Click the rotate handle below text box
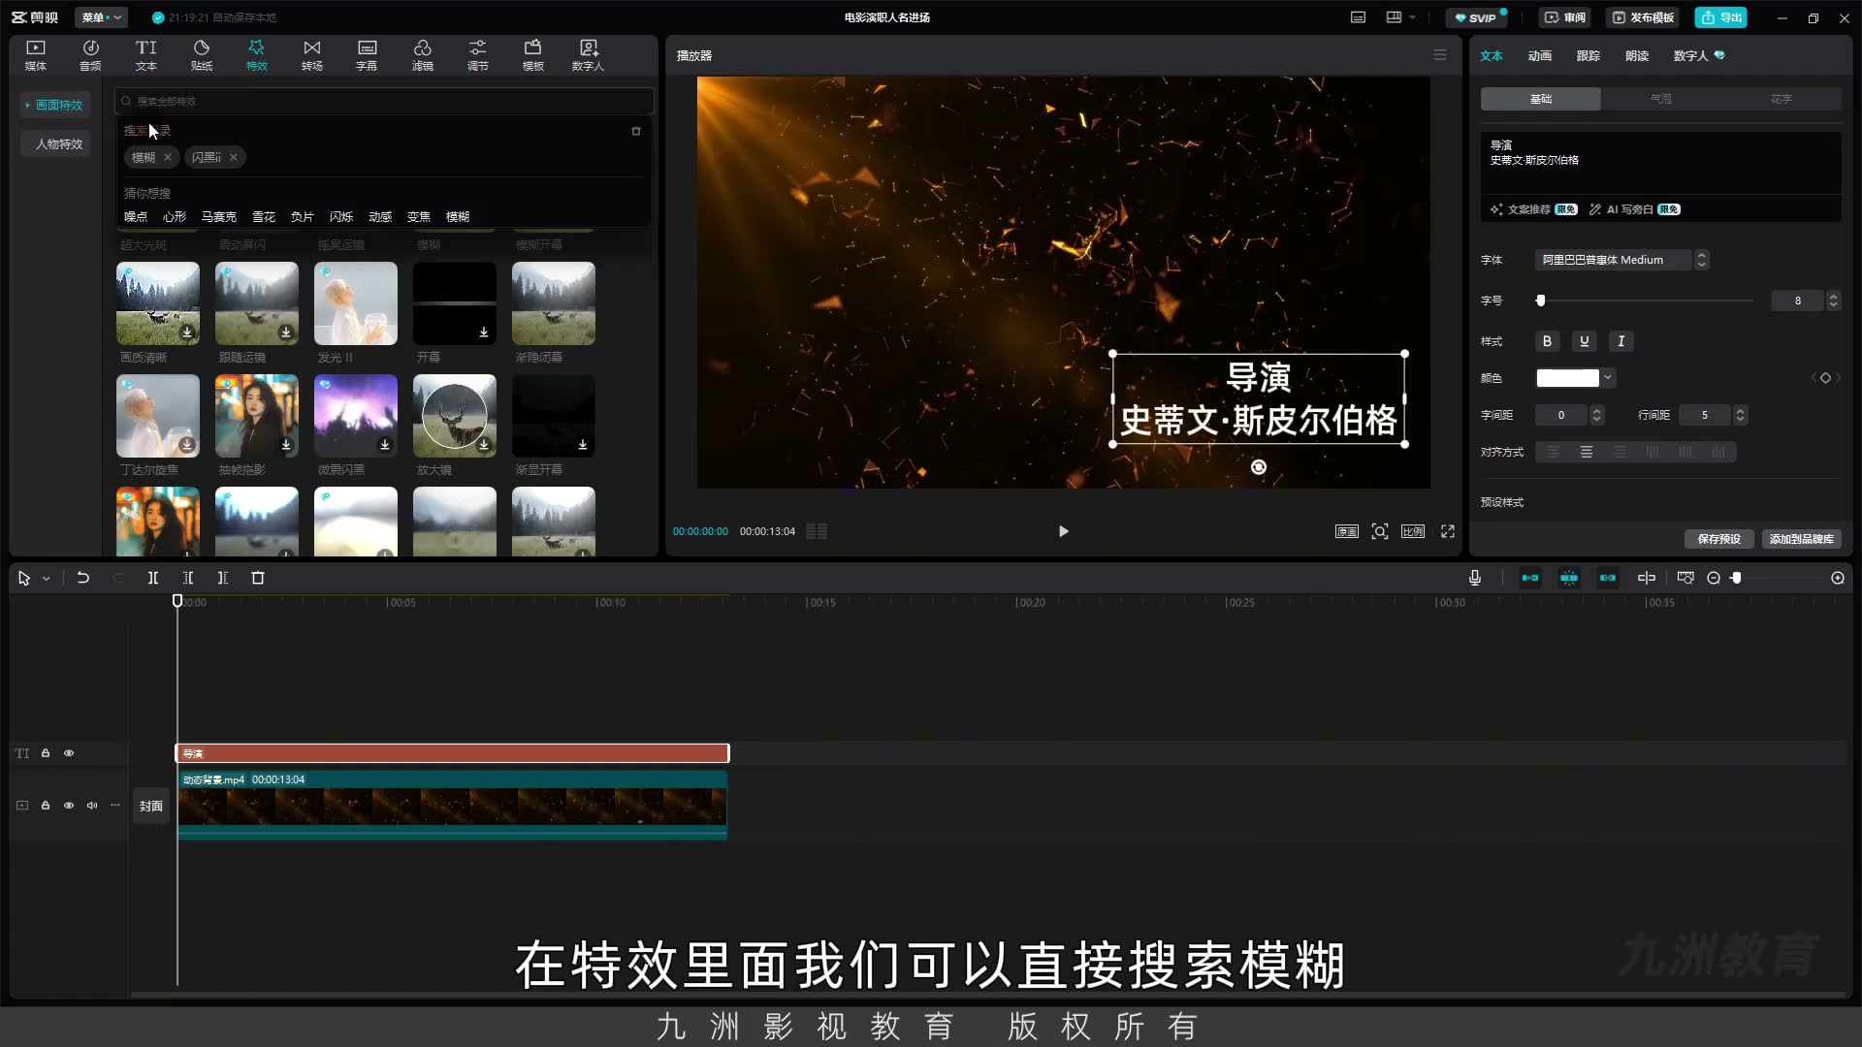Screen dimensions: 1862x1047 1259,467
